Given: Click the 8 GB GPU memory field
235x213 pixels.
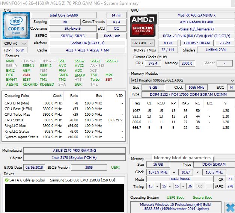Looking at the screenshot, I should pyautogui.click(x=168, y=43).
